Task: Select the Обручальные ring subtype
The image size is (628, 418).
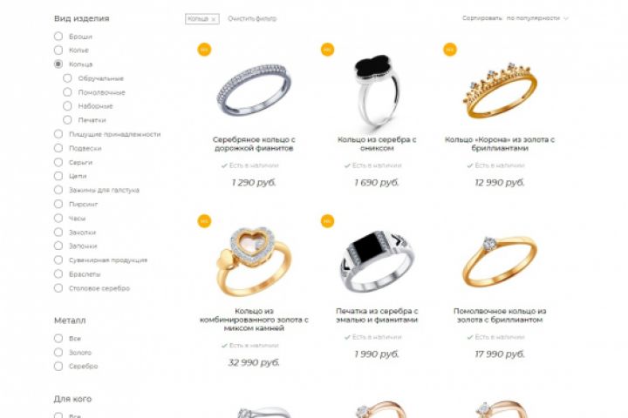Action: (x=67, y=78)
